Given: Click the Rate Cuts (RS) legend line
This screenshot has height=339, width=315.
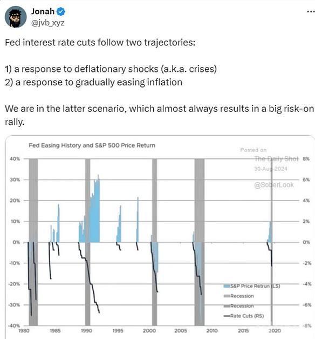Looking at the screenshot, I should [227, 316].
